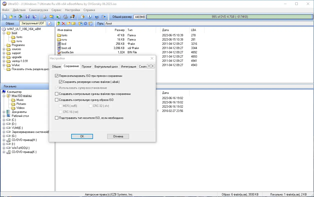The width and height of the screenshot is (314, 197).
Task: Click the Convert image monitor icon
Action: click(x=51, y=17)
